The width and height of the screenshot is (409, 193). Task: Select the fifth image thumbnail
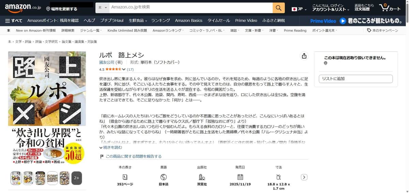[x=64, y=178]
